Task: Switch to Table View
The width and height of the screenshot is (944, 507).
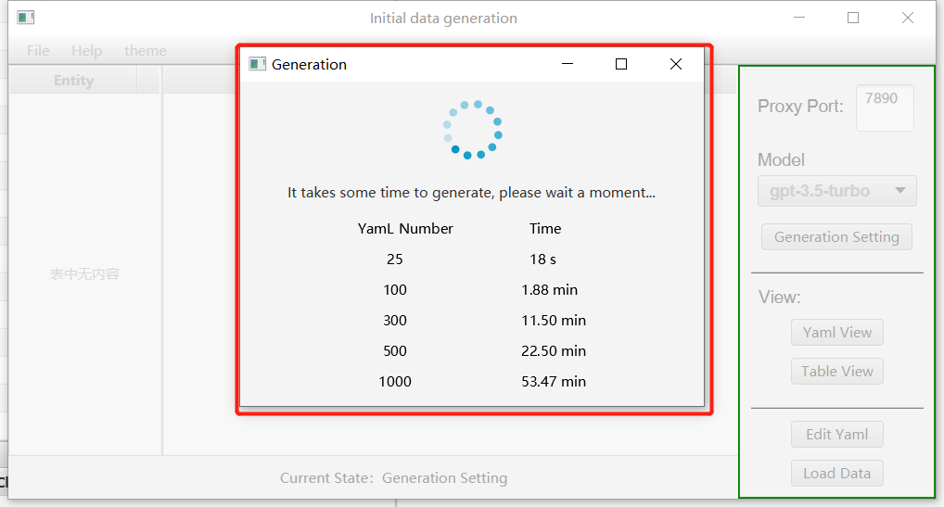Action: pyautogui.click(x=837, y=372)
